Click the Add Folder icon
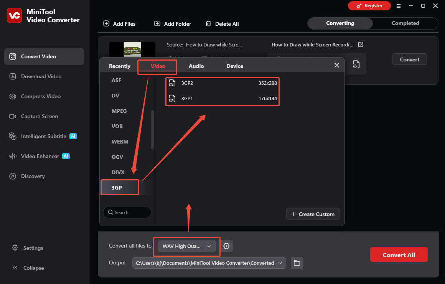 click(x=157, y=23)
